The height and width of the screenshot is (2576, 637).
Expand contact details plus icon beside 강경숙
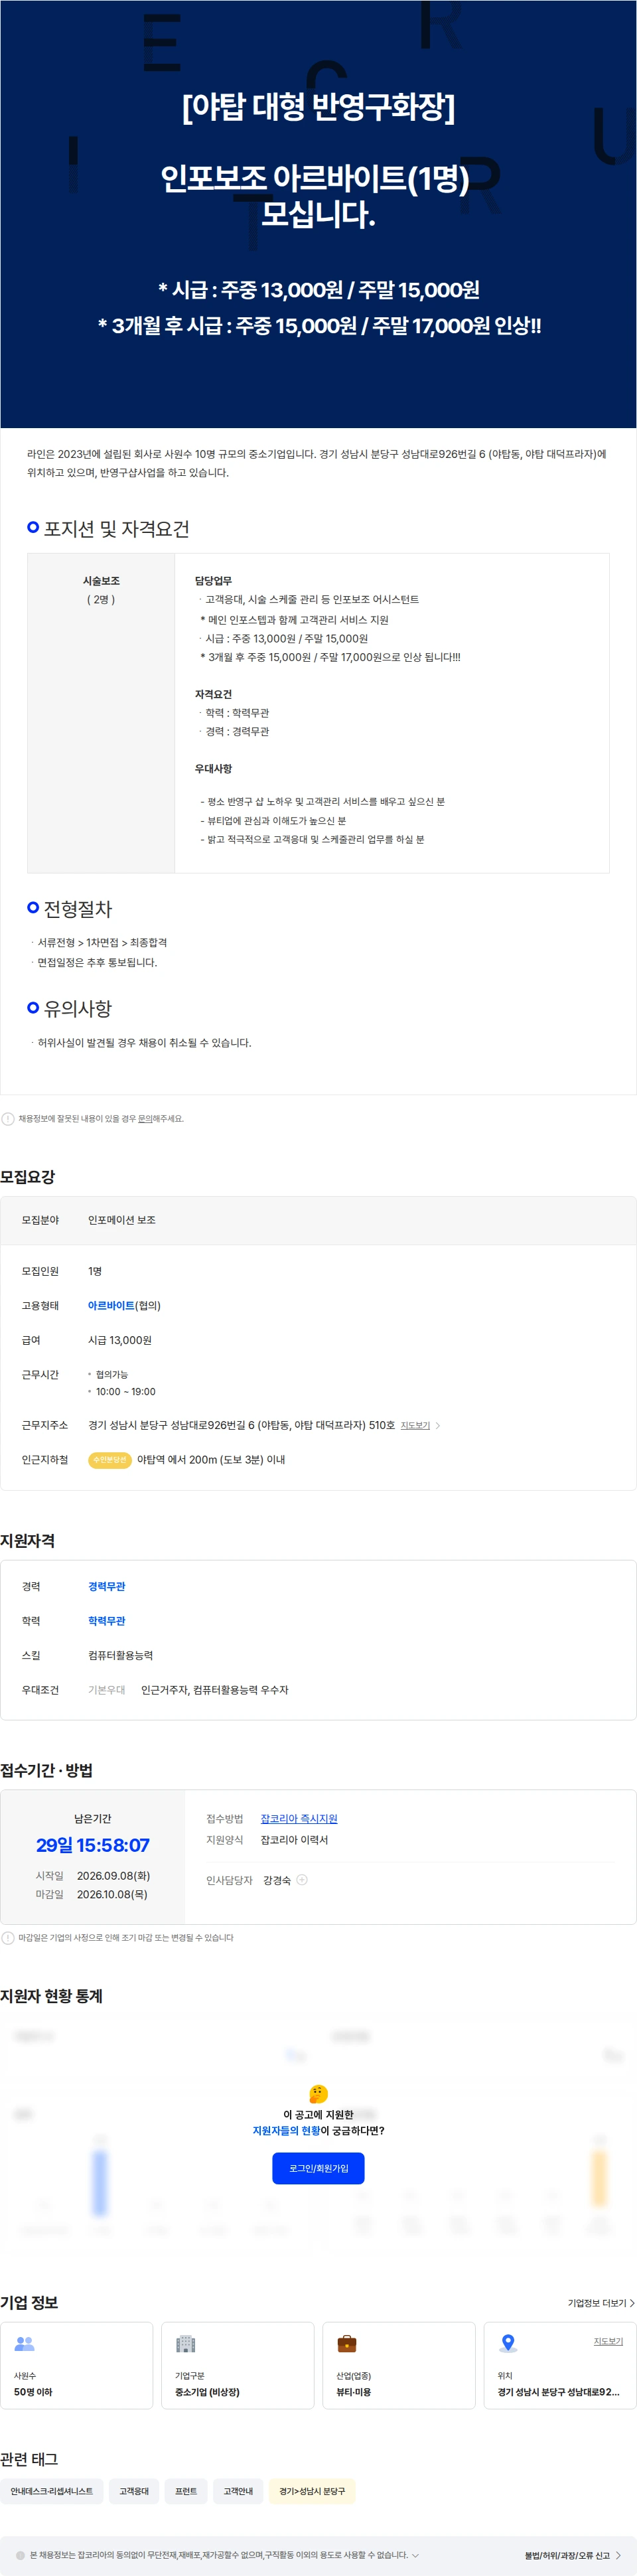[x=302, y=1880]
